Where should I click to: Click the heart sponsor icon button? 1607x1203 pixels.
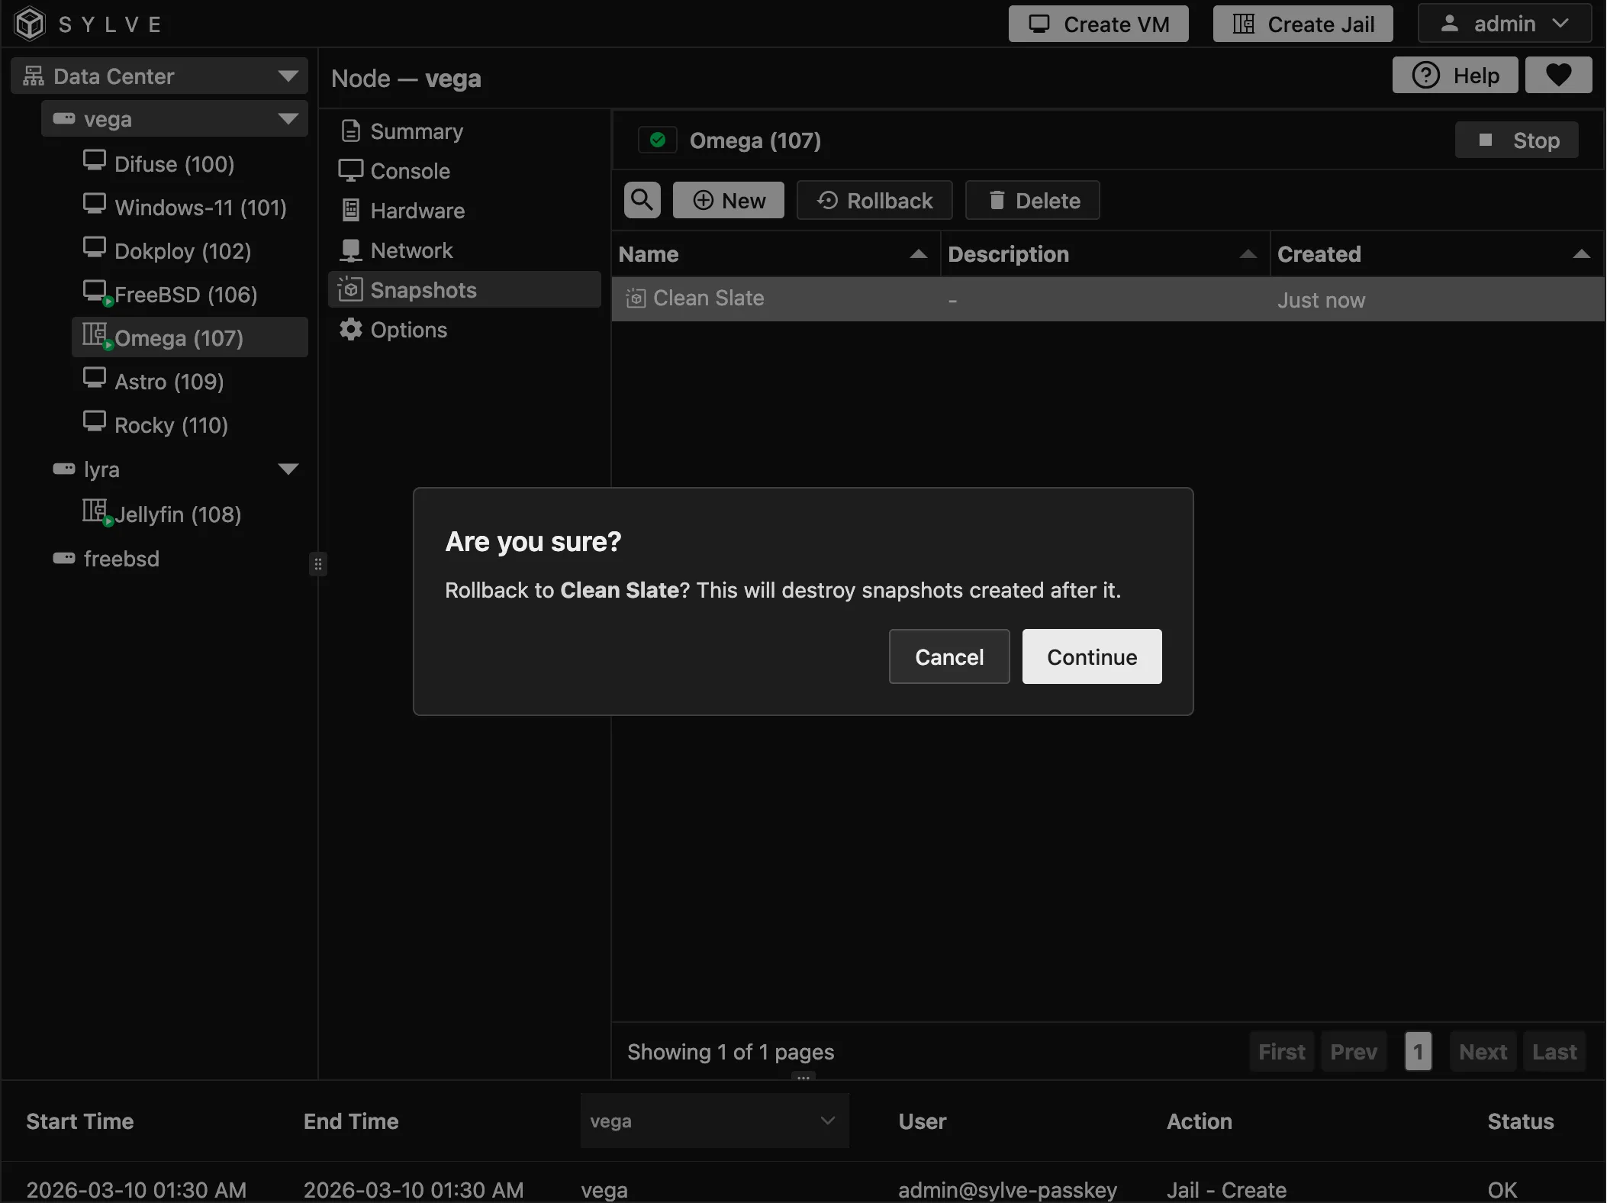pos(1557,76)
